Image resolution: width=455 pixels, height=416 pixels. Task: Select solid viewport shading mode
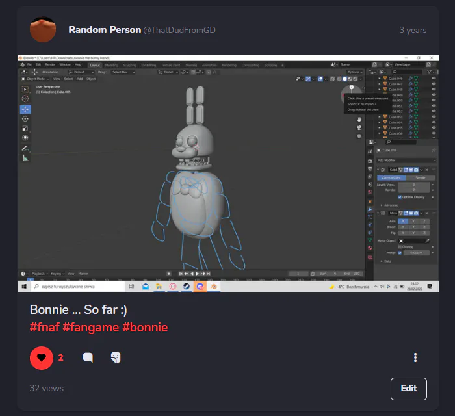[x=344, y=79]
